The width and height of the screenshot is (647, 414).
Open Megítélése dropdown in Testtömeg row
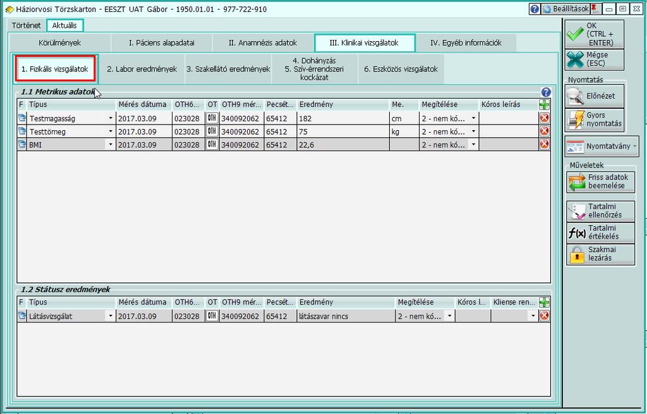[x=473, y=131]
